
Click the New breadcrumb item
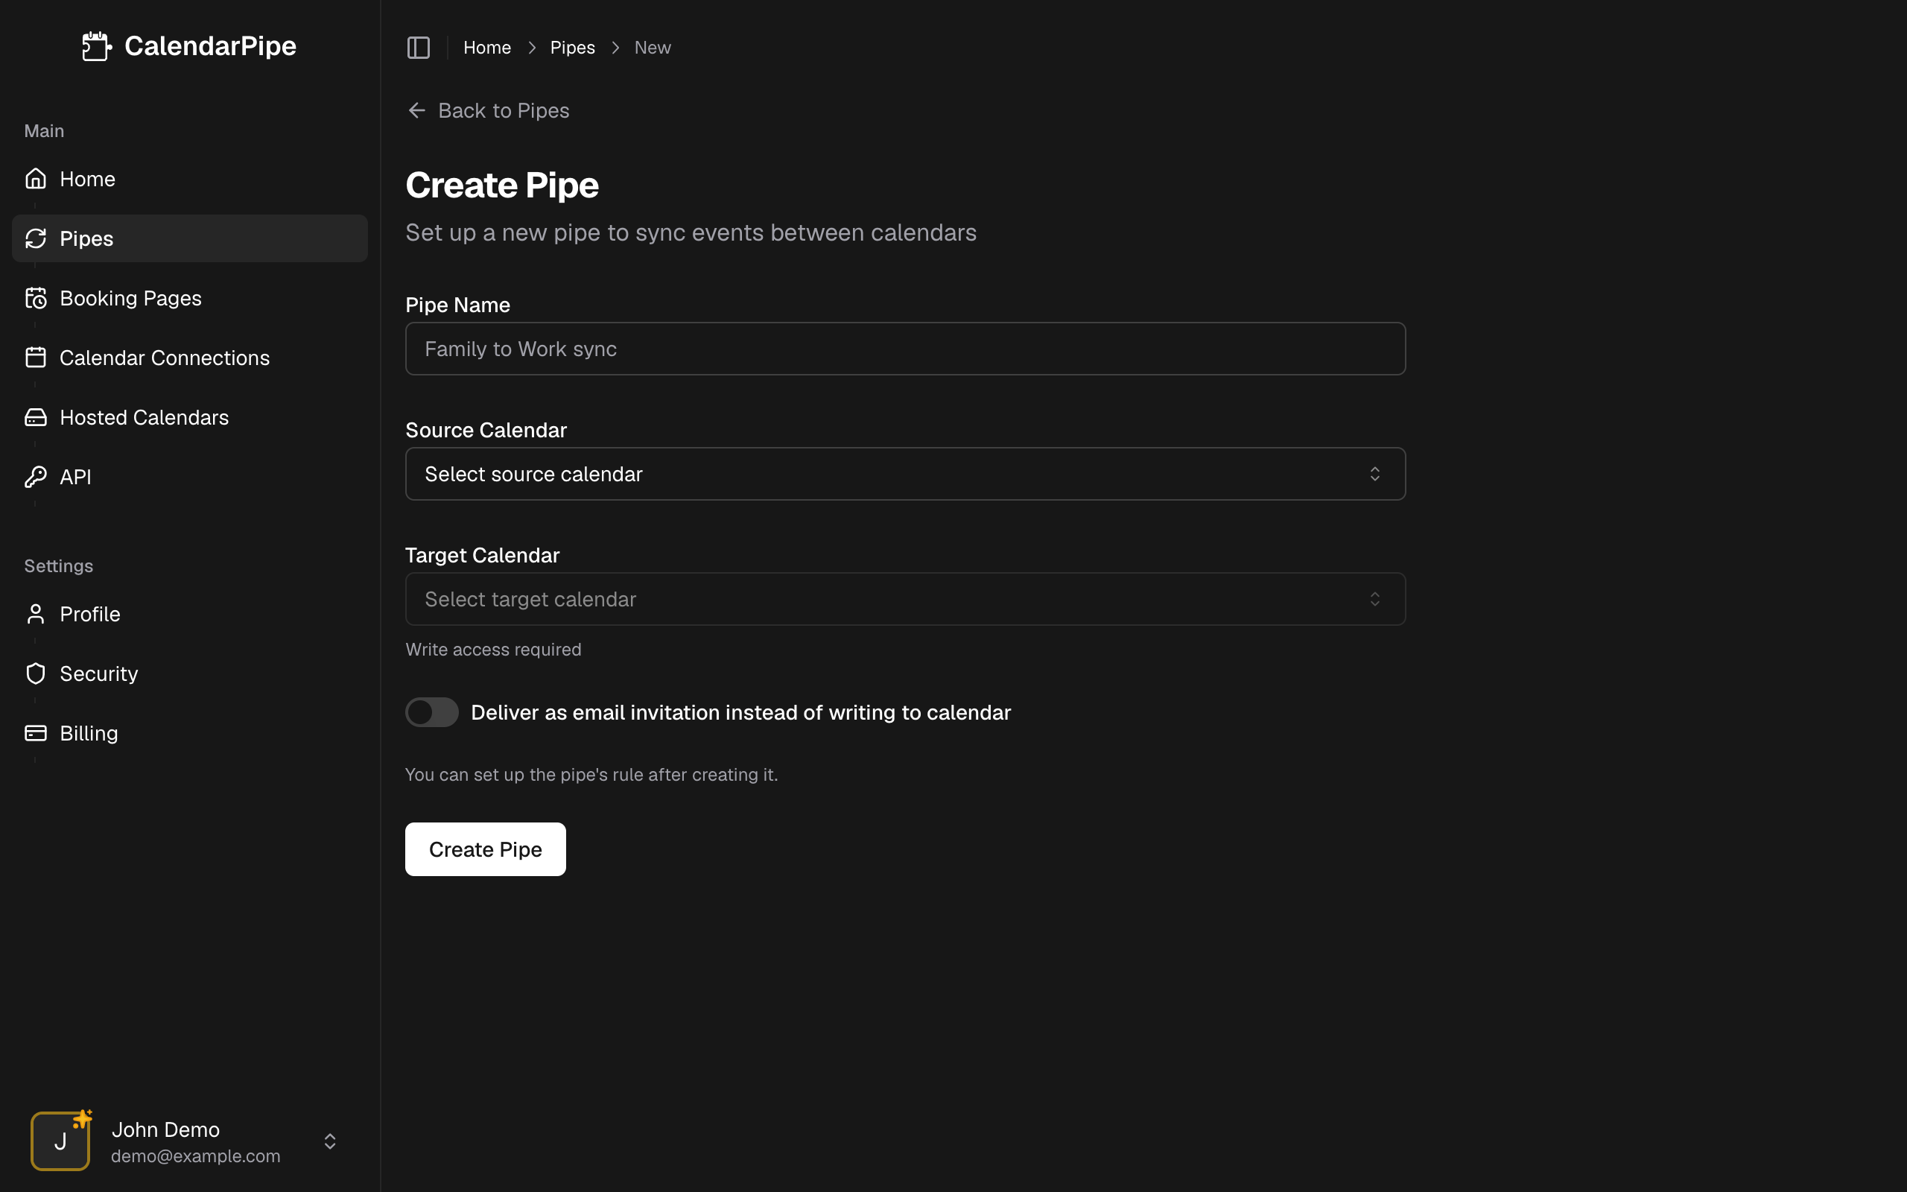pos(653,47)
